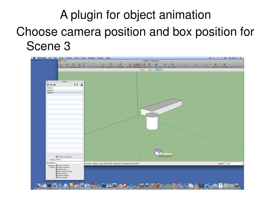
Task: Click the volume icon in menu bar
Action: tap(225, 58)
